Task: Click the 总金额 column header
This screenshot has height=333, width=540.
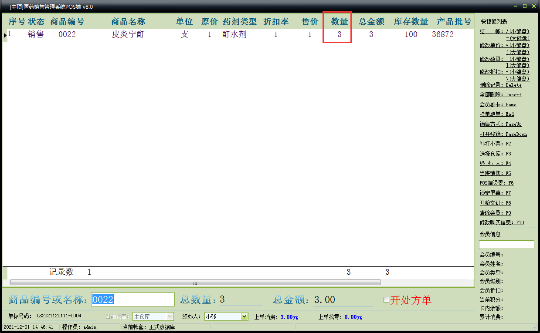Action: point(371,22)
